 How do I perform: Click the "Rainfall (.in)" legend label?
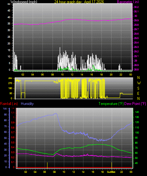click(x=9, y=104)
